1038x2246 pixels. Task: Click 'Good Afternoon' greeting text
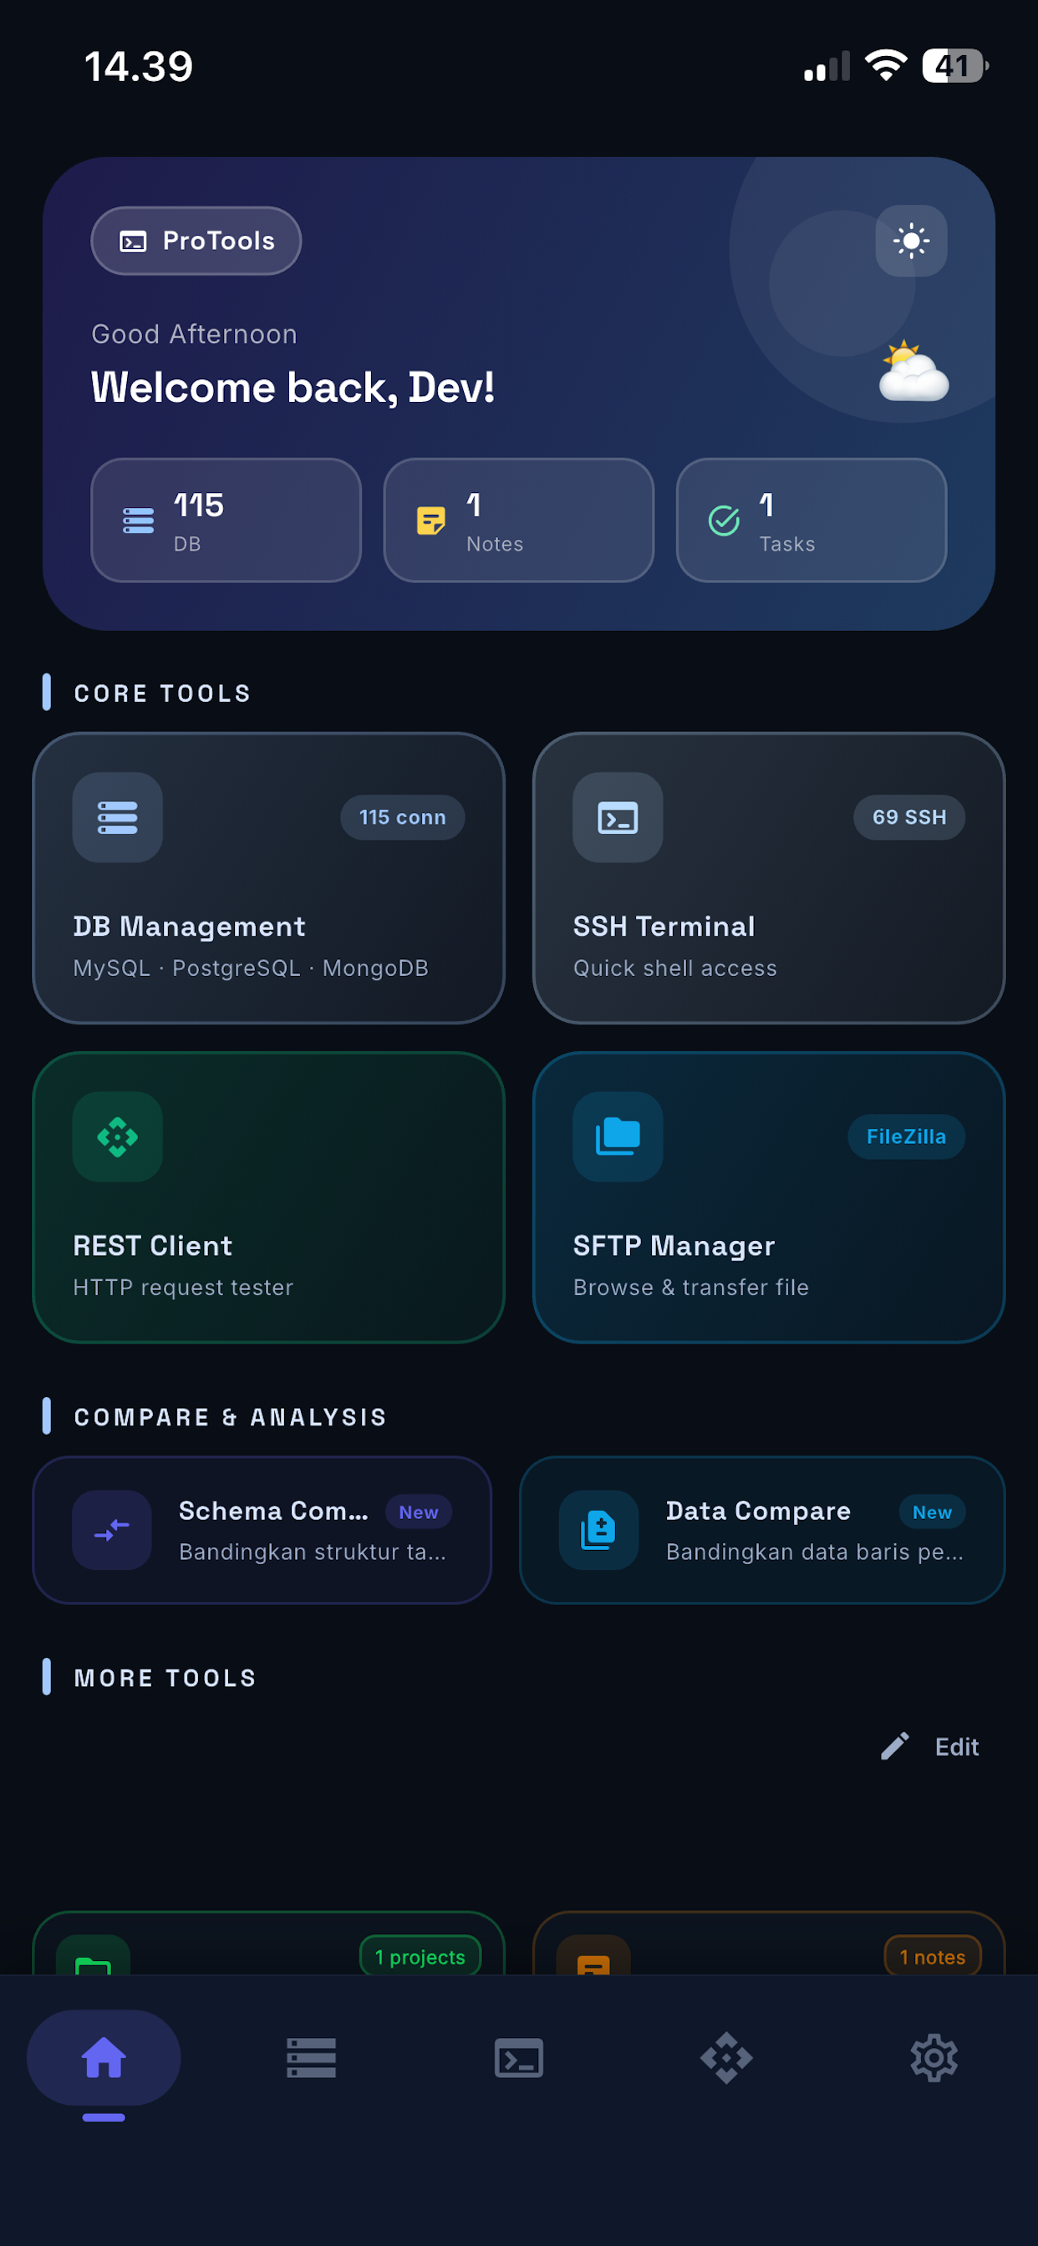coord(195,334)
